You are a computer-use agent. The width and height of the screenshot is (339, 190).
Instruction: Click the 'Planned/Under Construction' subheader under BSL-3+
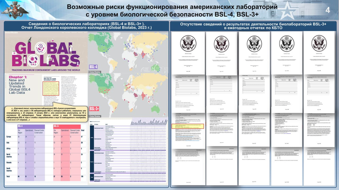[x=75, y=132]
